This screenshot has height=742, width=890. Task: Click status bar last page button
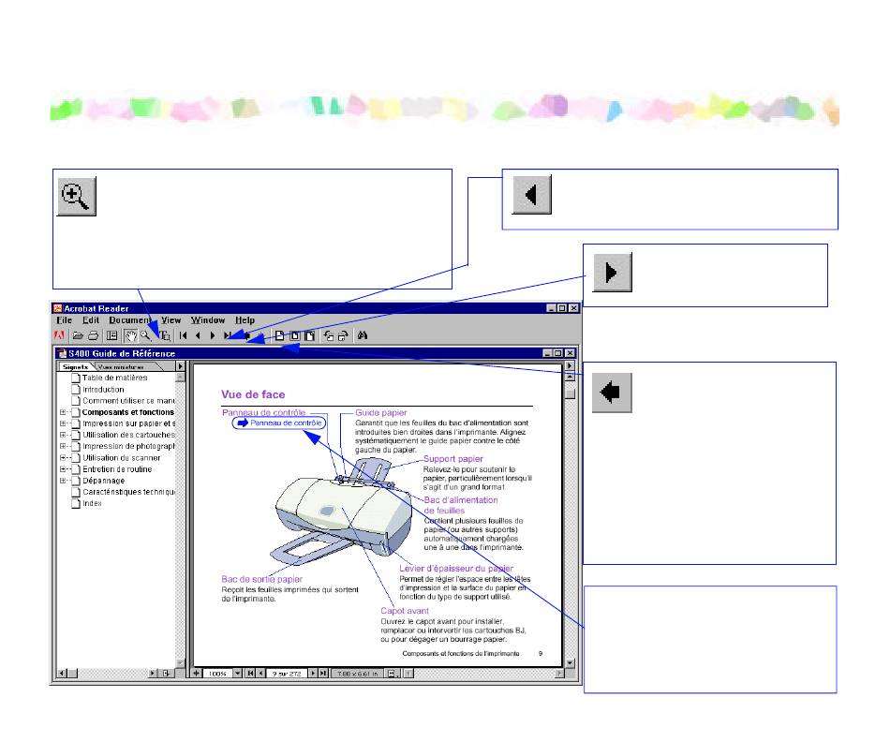[323, 674]
